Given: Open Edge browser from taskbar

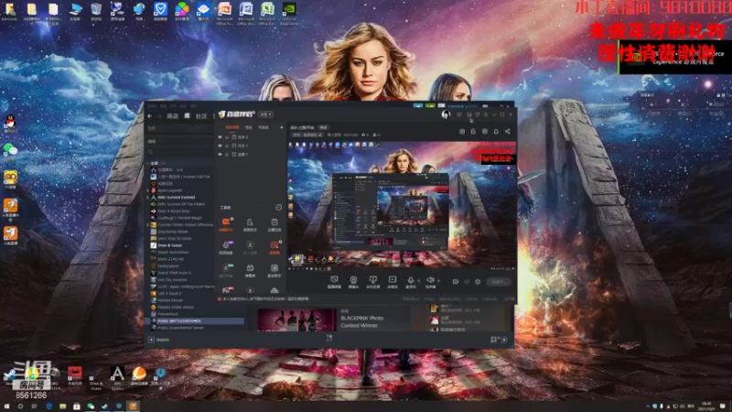Looking at the screenshot, I should click(x=49, y=407).
